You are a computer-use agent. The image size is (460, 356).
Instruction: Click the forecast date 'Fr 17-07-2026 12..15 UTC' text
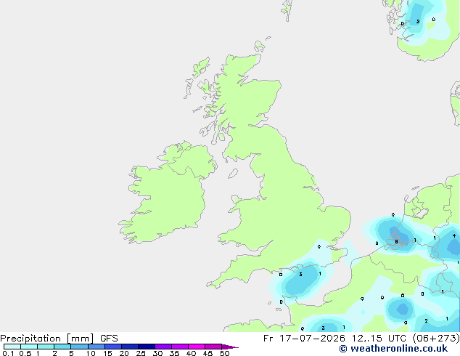click(334, 339)
